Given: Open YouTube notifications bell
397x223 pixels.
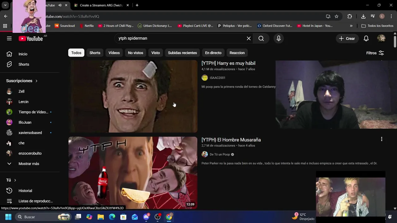Looking at the screenshot, I should coord(366,38).
